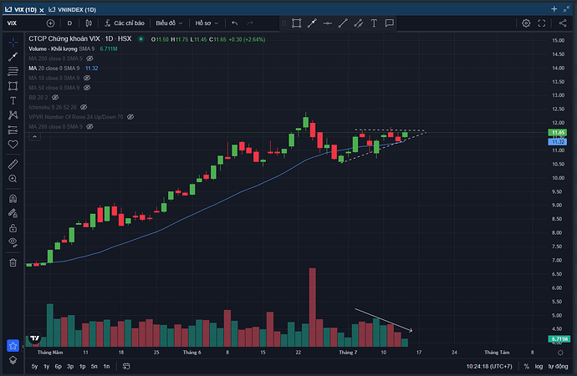Open the Biểu đồ dropdown menu
577x376 pixels.
[168, 23]
